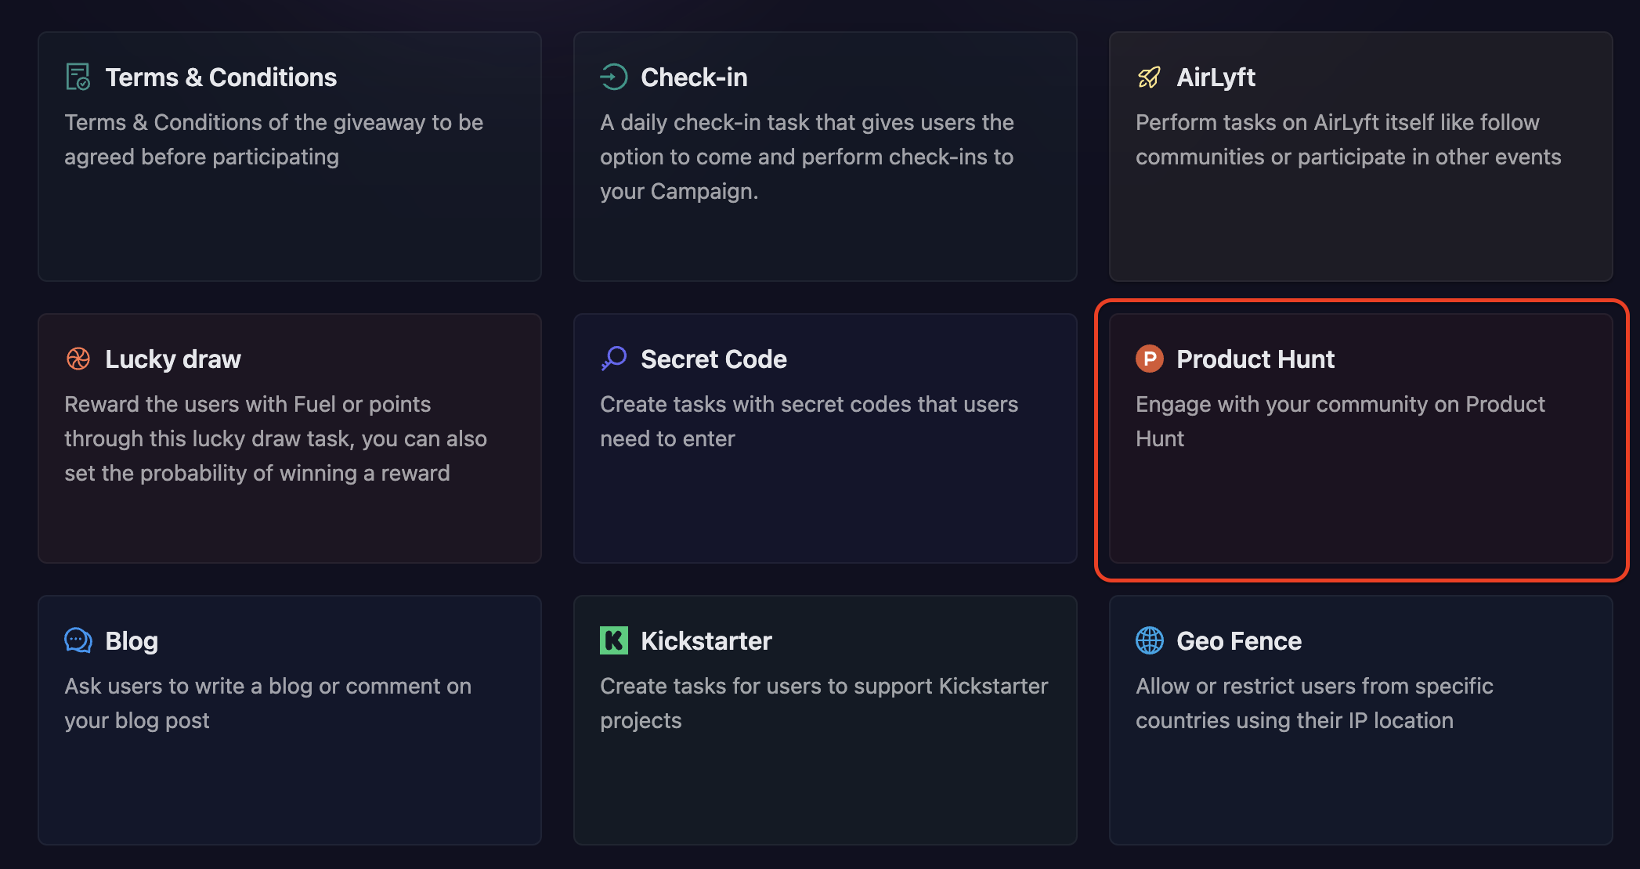Click the Blog chat bubble icon
Screen dimensions: 1640x869
(78, 640)
